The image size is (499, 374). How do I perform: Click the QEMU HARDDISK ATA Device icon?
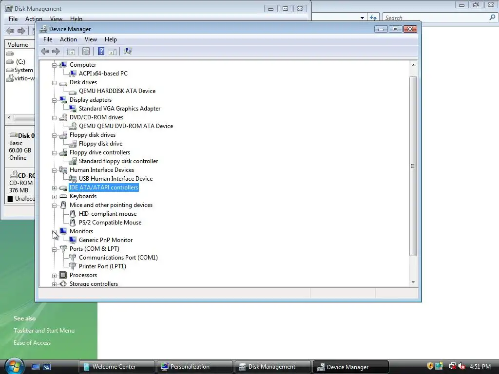point(73,92)
